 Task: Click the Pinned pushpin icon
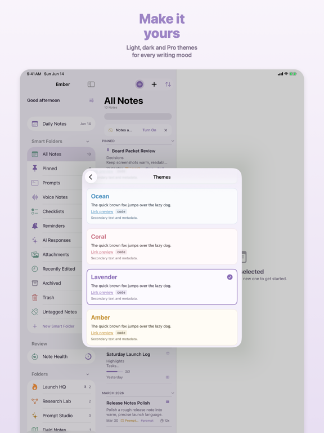click(35, 168)
